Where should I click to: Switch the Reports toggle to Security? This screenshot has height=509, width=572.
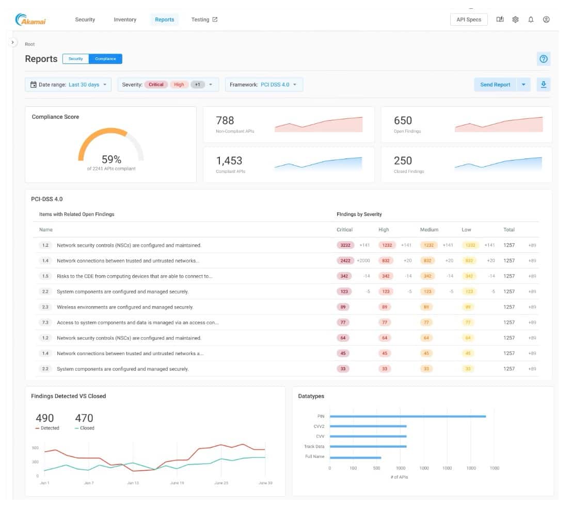tap(75, 59)
